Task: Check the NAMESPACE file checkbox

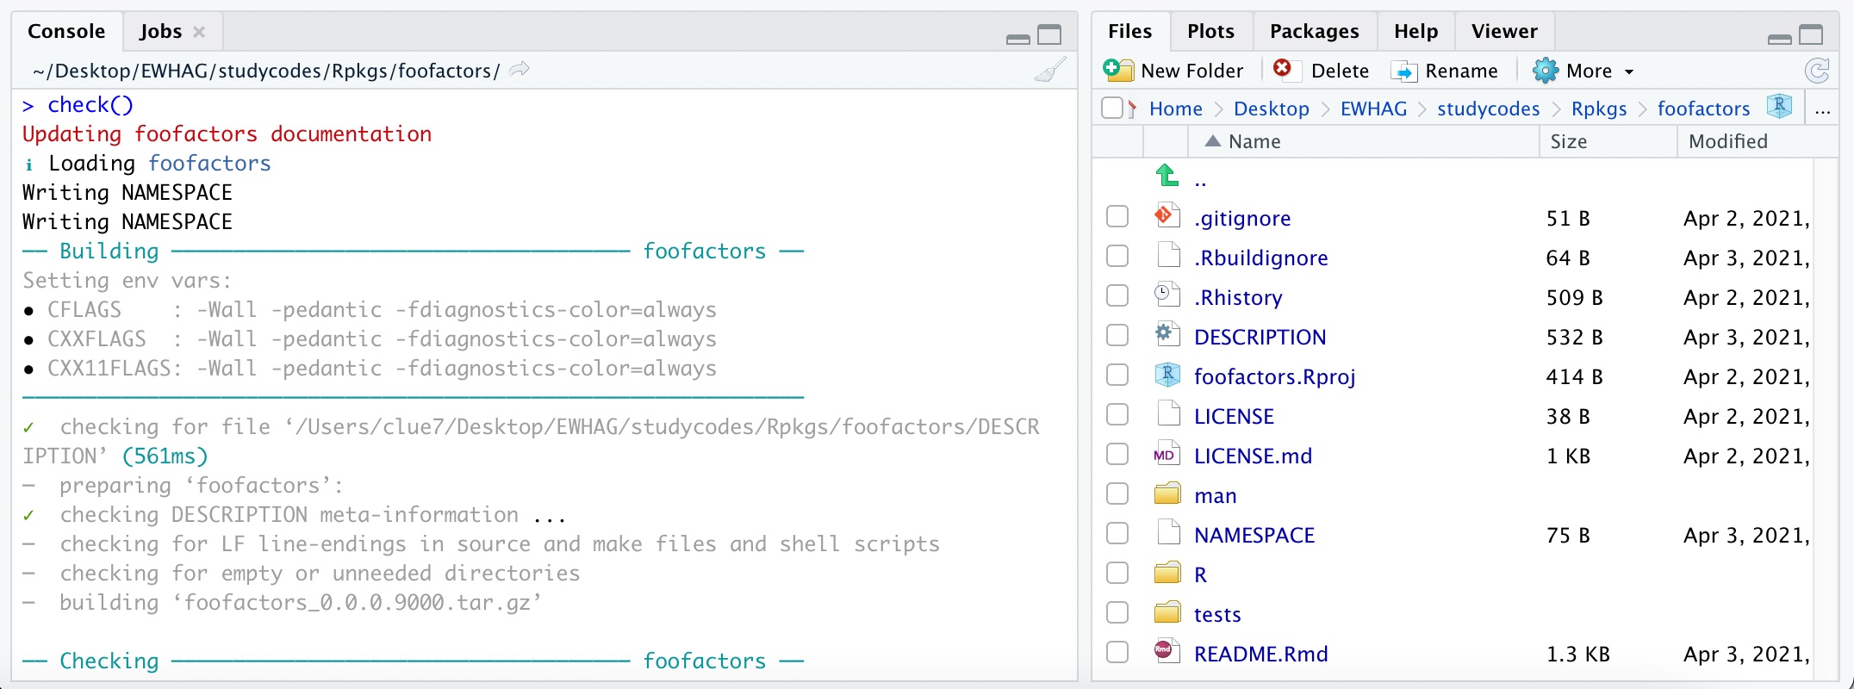Action: point(1117,533)
